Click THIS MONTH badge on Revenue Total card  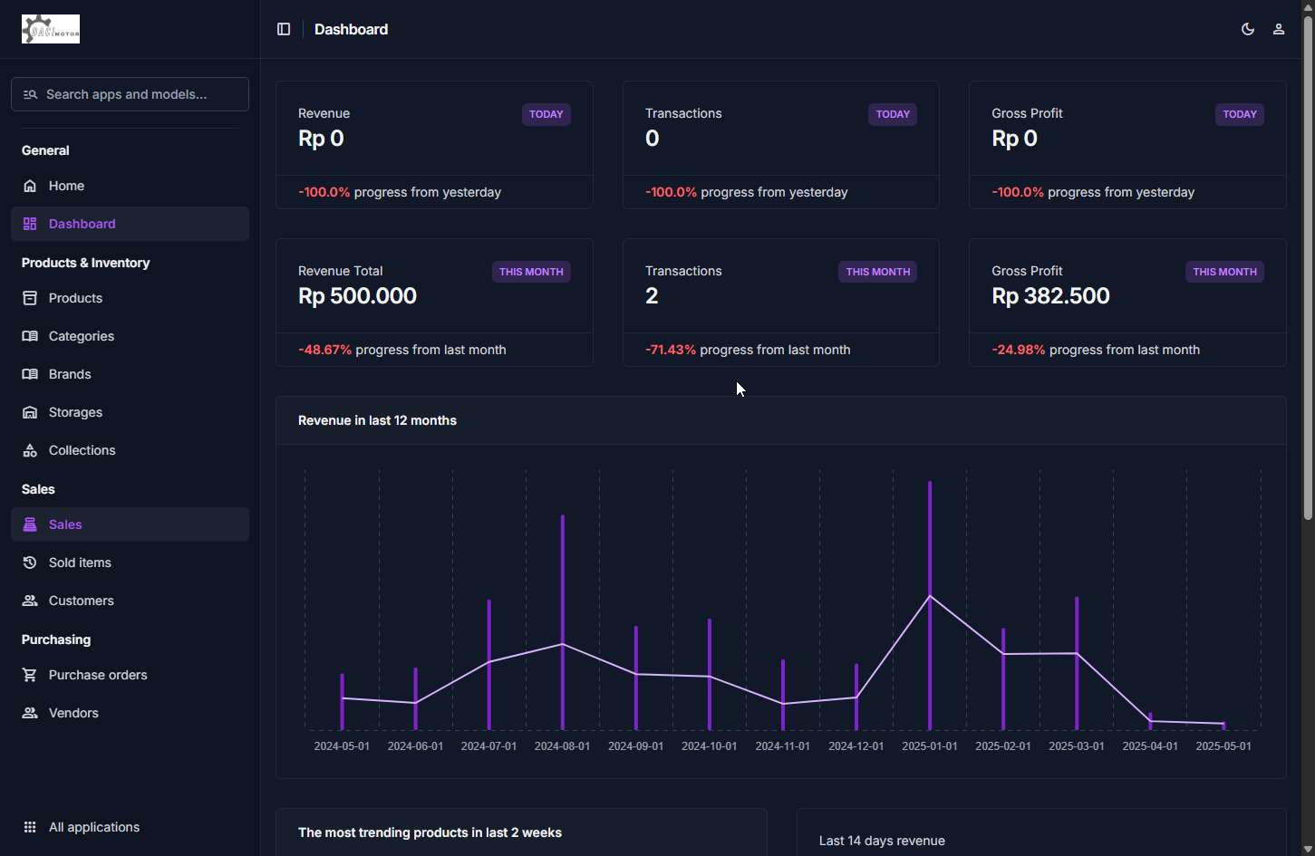click(x=531, y=272)
